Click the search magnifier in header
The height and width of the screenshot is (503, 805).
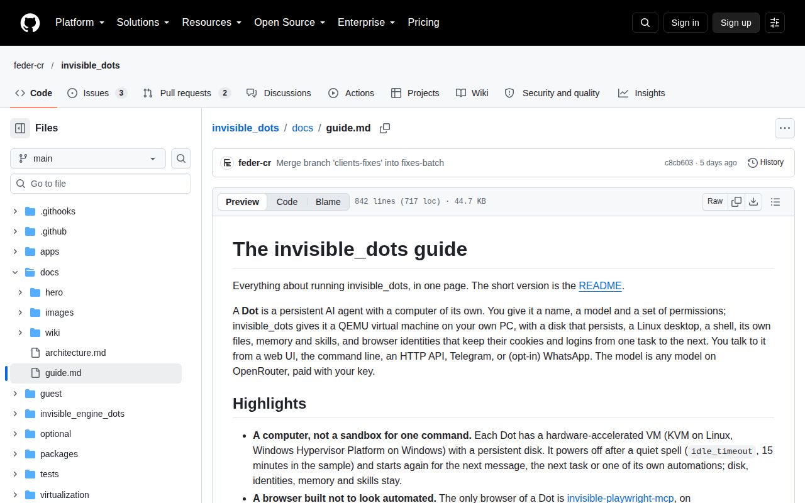[x=645, y=23]
